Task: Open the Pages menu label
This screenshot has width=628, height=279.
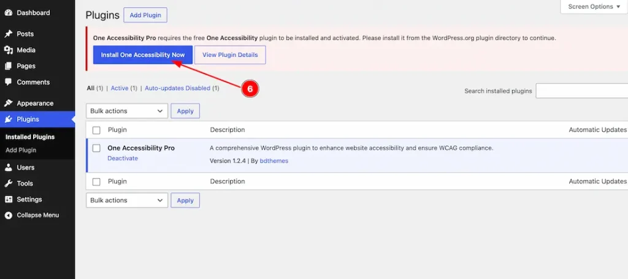Action: coord(26,66)
